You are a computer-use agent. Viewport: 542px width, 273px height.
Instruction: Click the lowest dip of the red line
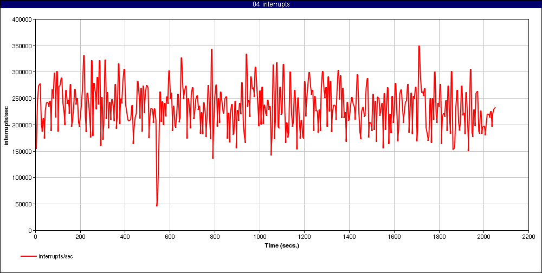click(157, 206)
